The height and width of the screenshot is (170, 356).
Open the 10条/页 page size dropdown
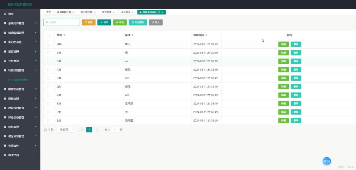[66, 130]
